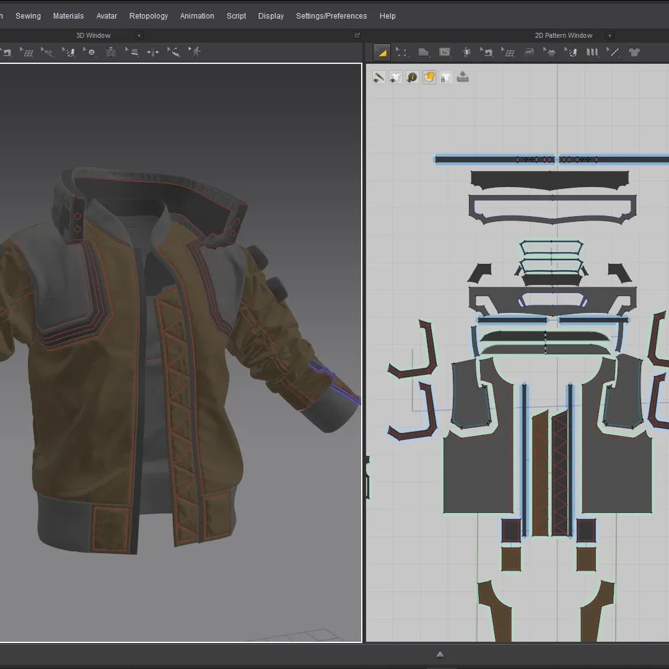
Task: Select the Edit Pattern points tool
Action: coord(402,53)
